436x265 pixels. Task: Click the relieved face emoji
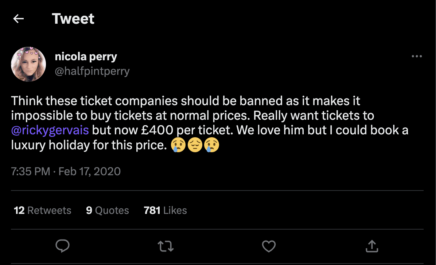point(195,145)
